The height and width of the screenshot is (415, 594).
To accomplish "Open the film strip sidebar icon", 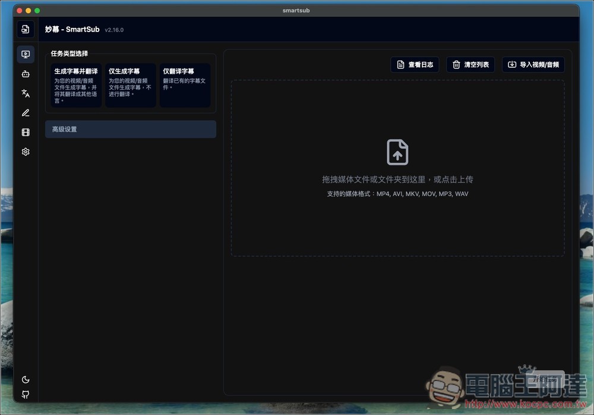I will point(26,132).
